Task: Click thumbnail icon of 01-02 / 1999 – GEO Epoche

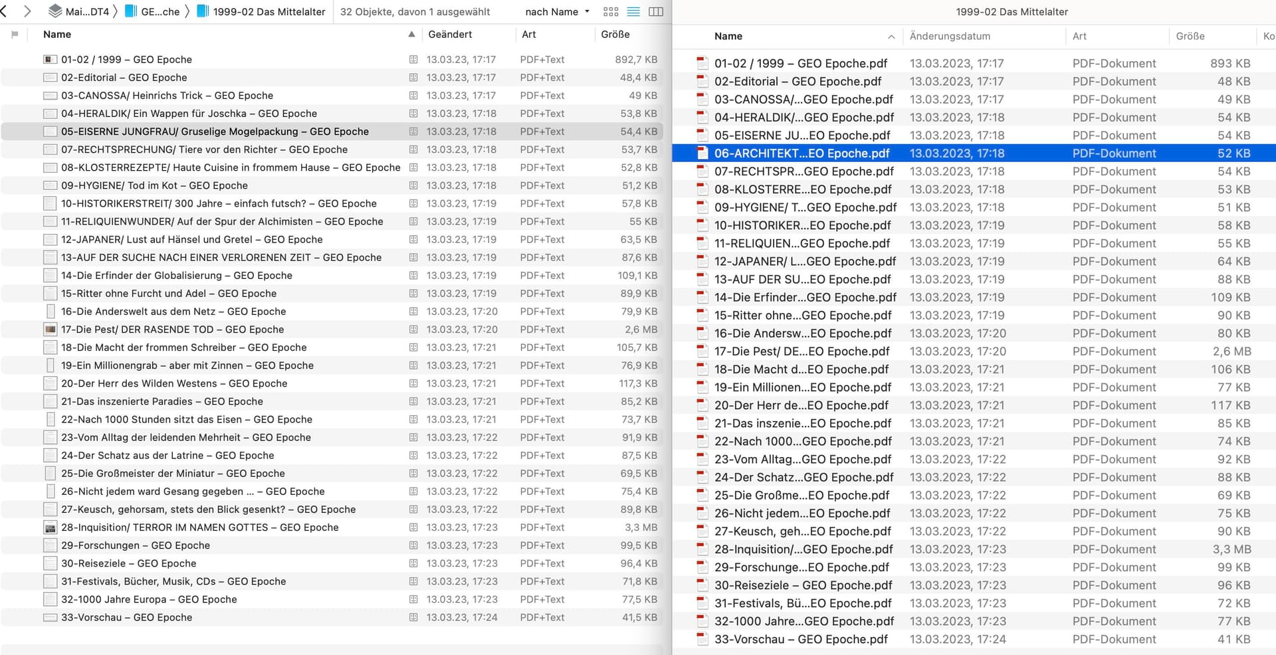Action: click(x=50, y=59)
